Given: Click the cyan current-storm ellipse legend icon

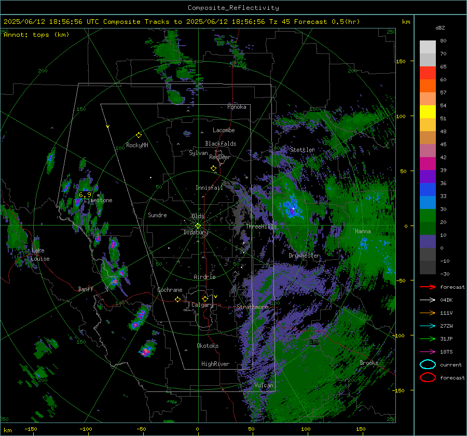Looking at the screenshot, I should coord(428,364).
